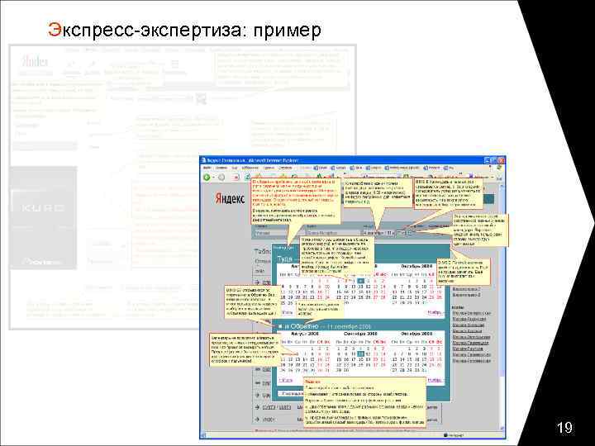This screenshot has width=595, height=446.
Task: Select day 30 in the Обратно Сентябрь 2008 calendar
Action: point(346,370)
